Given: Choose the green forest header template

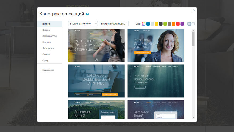Looking at the screenshot, I should pos(97,110).
